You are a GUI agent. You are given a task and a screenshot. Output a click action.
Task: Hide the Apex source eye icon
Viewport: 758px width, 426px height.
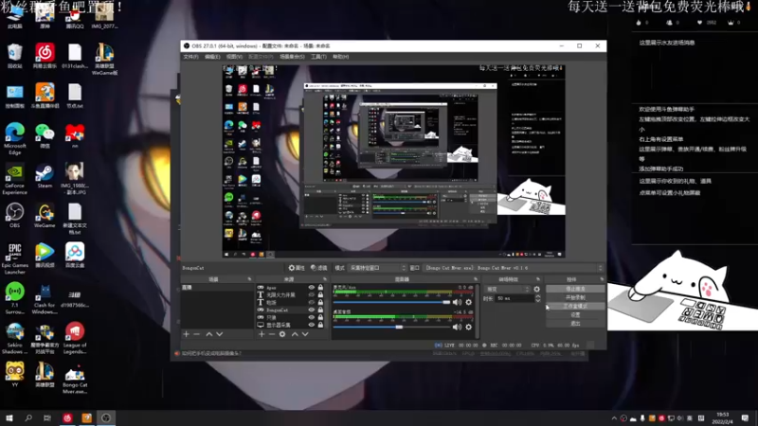(x=312, y=288)
